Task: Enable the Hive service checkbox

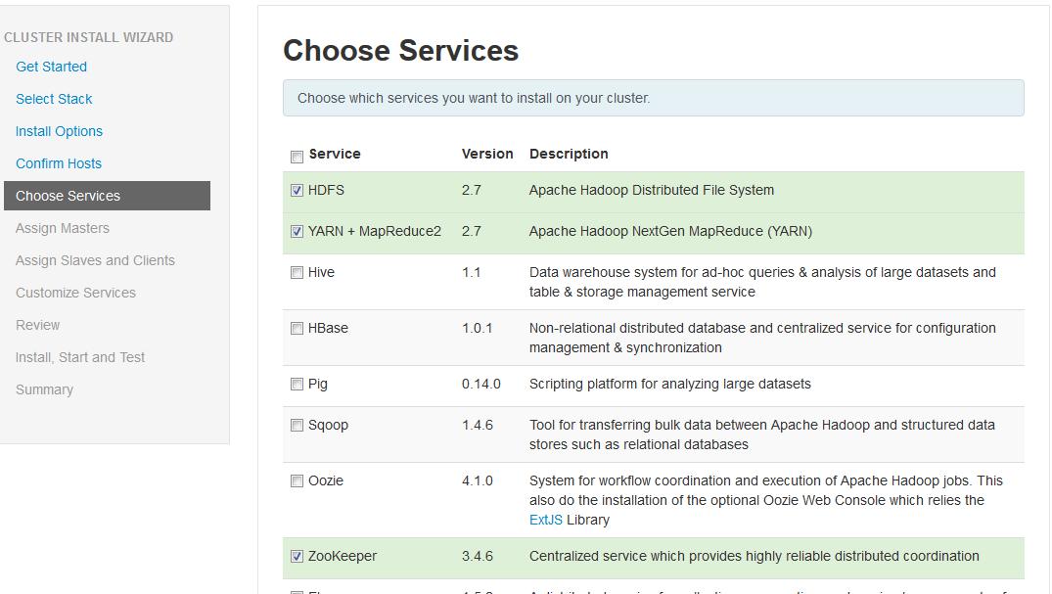Action: coord(297,273)
